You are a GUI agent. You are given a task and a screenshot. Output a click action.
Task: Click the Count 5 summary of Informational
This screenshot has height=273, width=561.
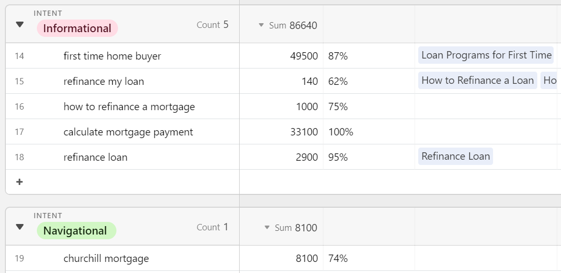(x=212, y=25)
